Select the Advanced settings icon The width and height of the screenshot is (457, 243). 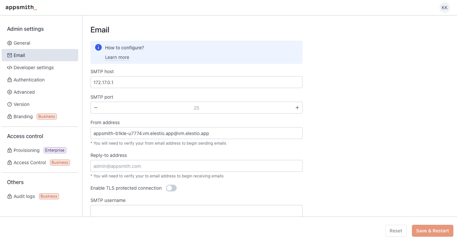(x=9, y=92)
